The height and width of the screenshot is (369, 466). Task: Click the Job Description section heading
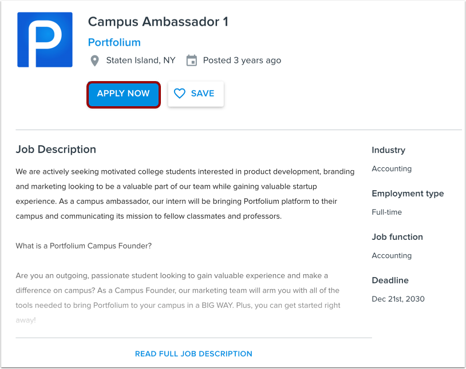(x=56, y=149)
